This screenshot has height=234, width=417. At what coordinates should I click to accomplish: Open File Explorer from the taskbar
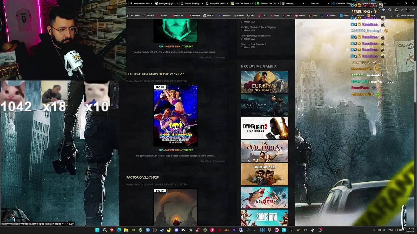pyautogui.click(x=126, y=230)
